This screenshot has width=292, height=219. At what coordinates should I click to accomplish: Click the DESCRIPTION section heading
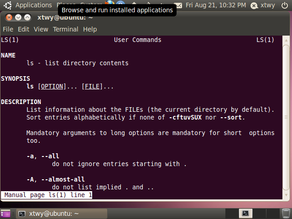coord(21,102)
